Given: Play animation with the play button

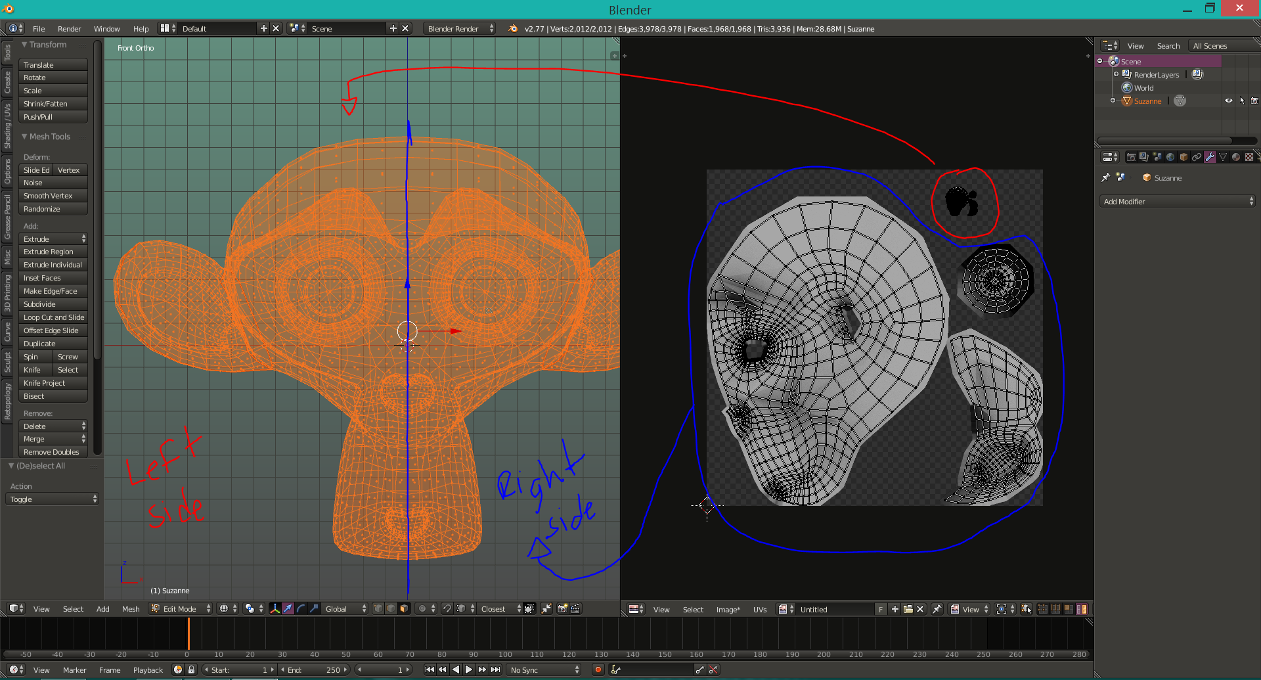Looking at the screenshot, I should [468, 669].
